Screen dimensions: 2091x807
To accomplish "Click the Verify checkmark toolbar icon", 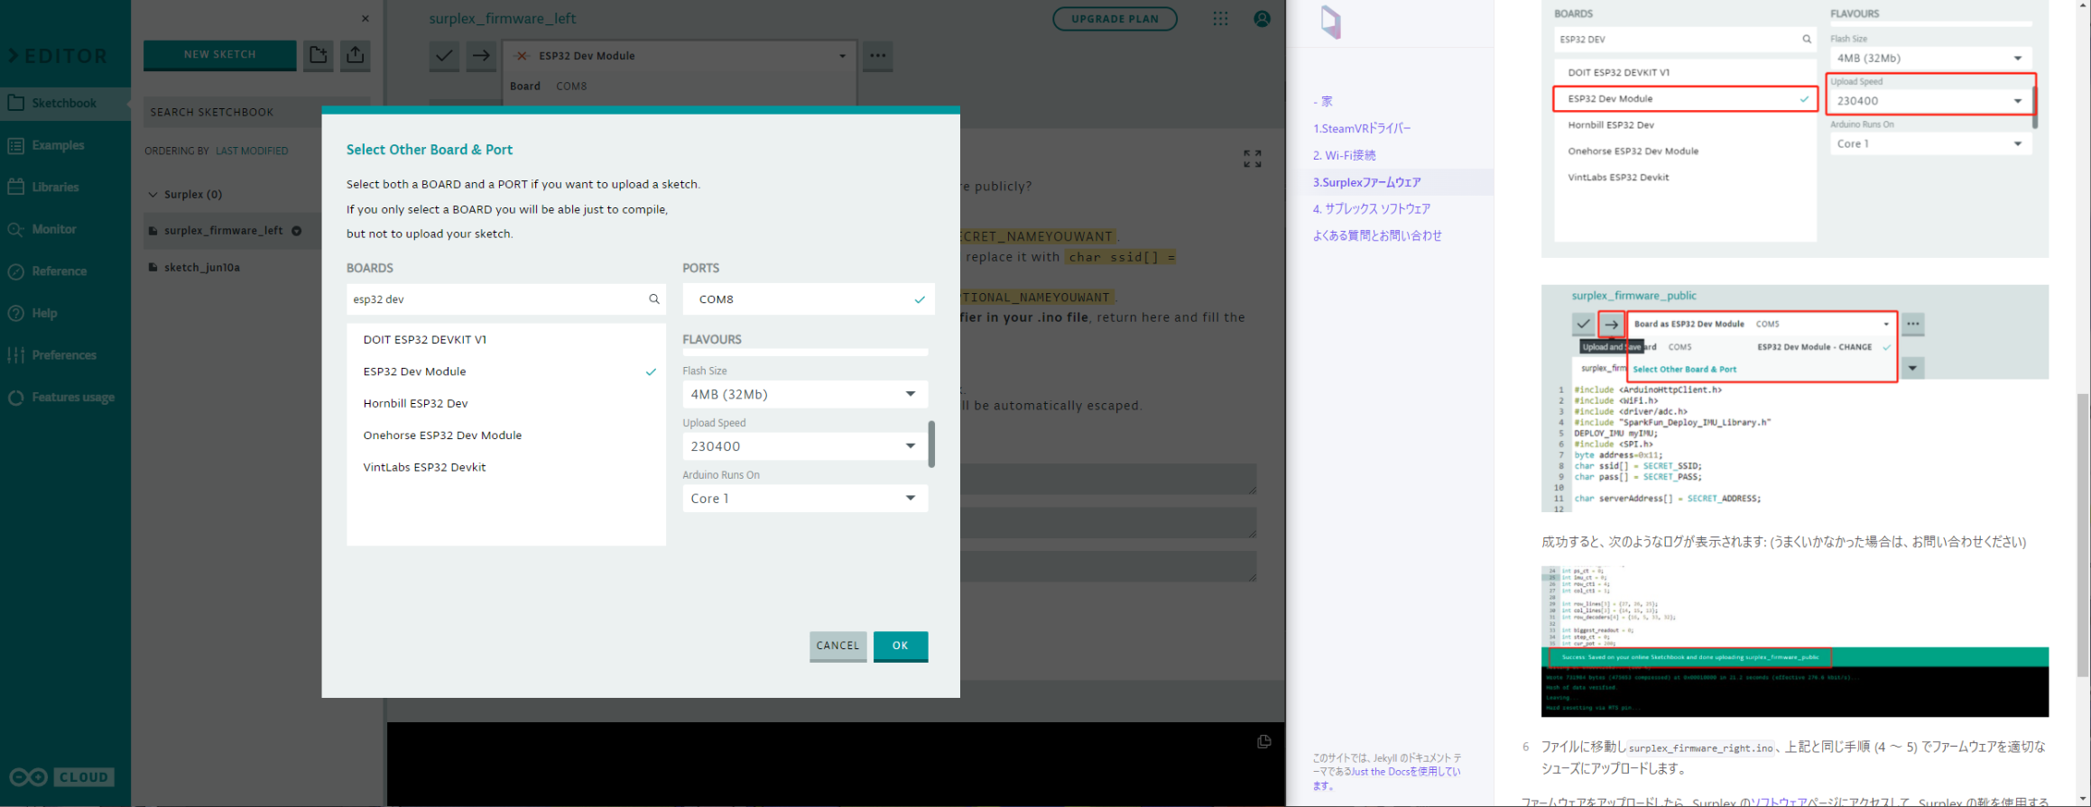I will pyautogui.click(x=444, y=56).
